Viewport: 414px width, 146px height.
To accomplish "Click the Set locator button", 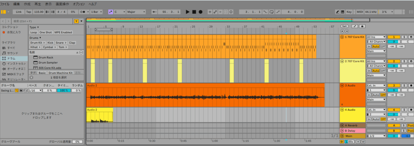I will coord(344,26).
